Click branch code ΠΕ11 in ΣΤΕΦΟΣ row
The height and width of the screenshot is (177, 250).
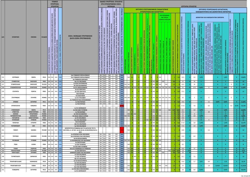tap(44, 102)
